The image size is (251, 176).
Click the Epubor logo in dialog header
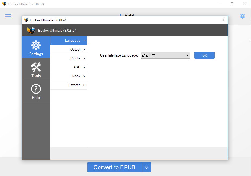point(31,30)
